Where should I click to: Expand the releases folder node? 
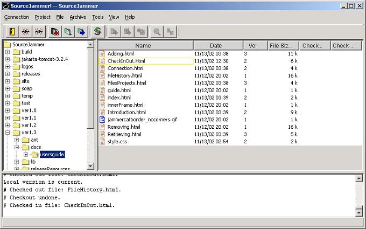point(8,74)
